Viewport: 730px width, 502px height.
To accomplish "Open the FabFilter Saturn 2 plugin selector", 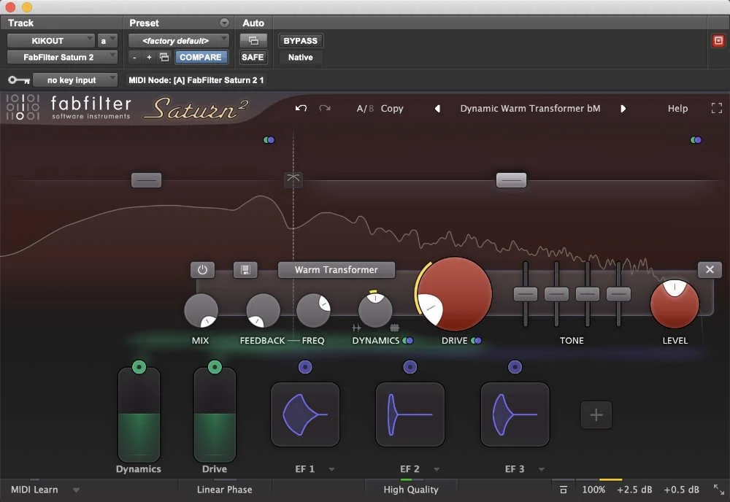I will 62,57.
